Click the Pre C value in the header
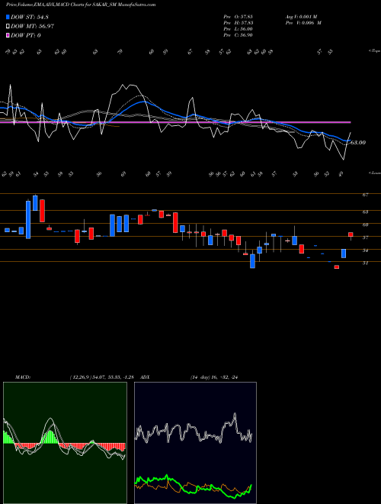This screenshot has height=504, width=381. pos(239,35)
